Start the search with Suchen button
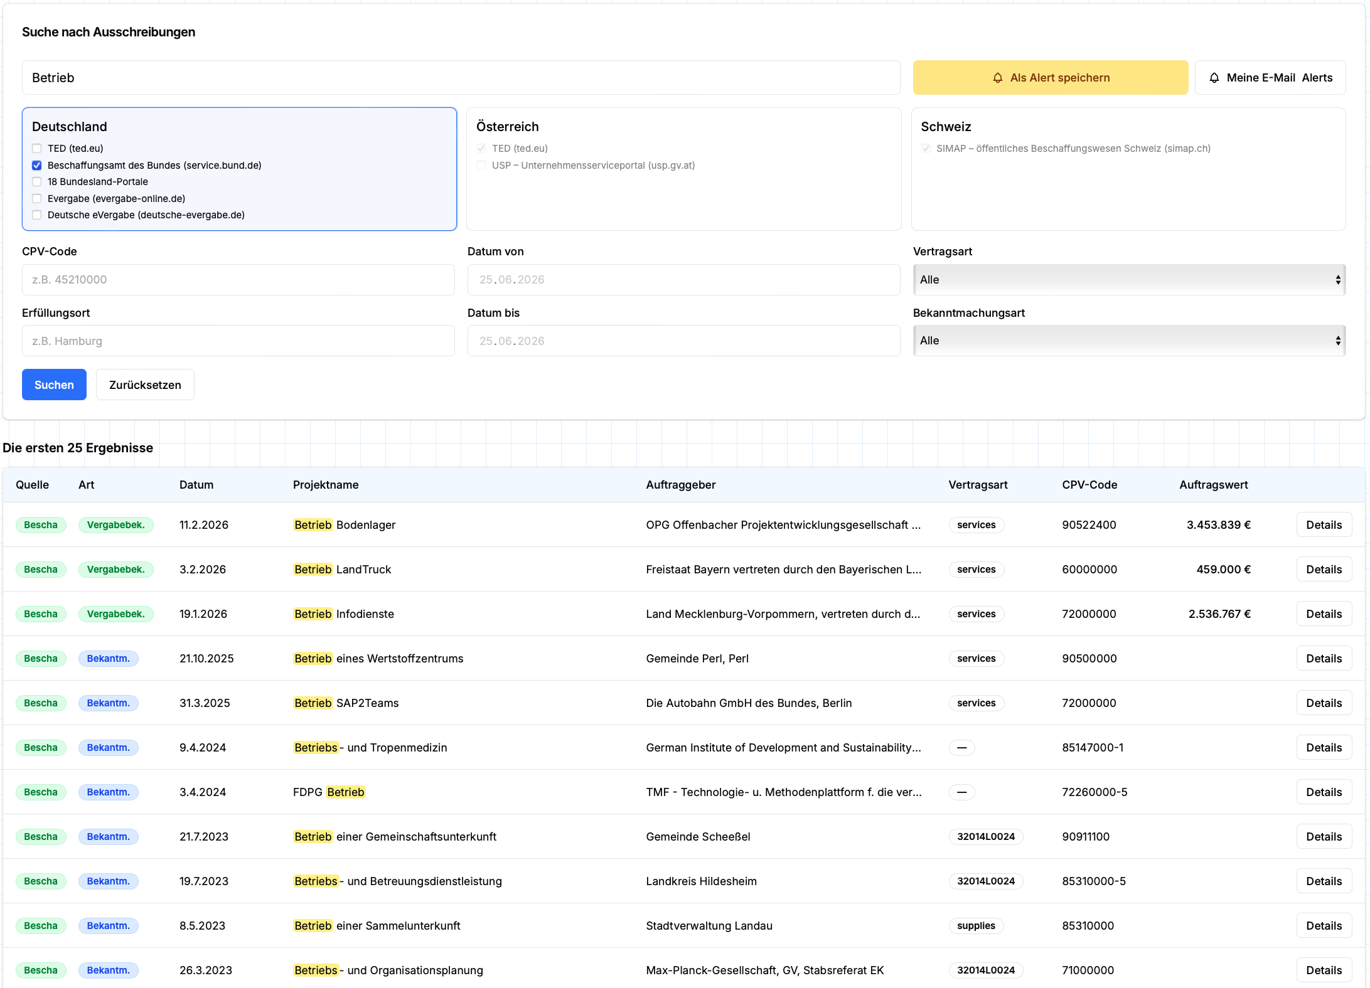 [x=54, y=385]
